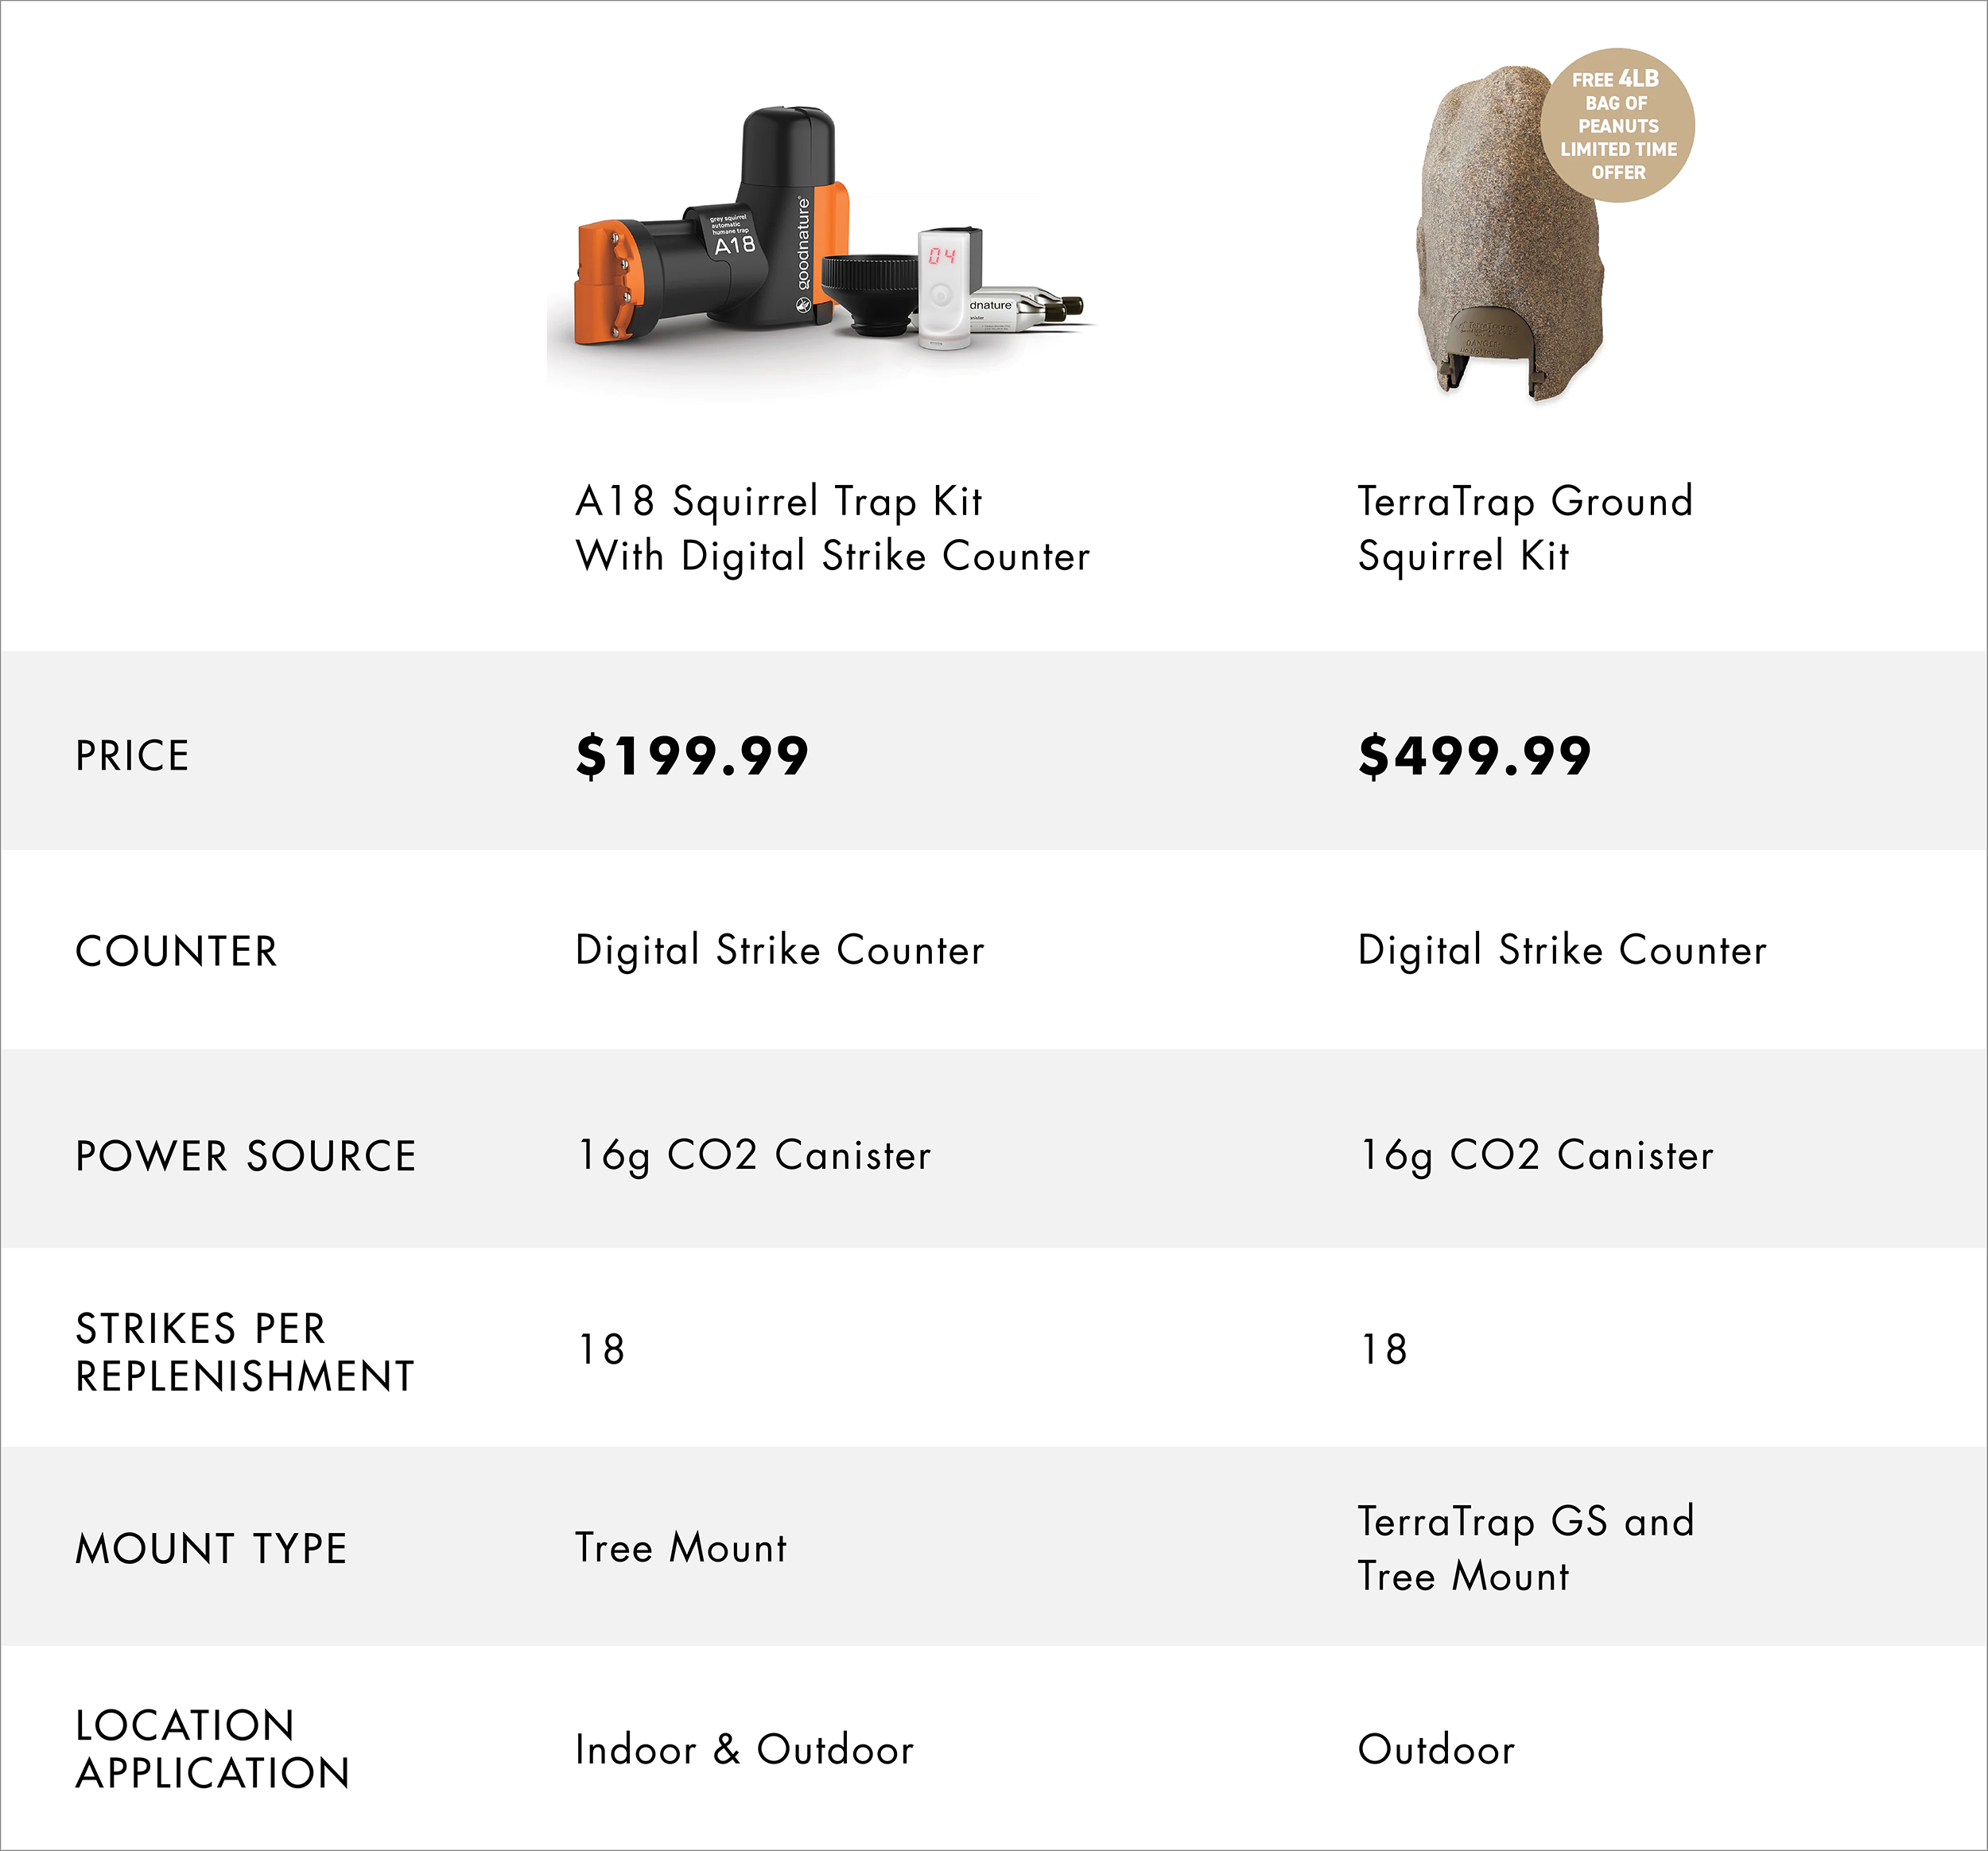The image size is (1988, 1851).
Task: Open the A18 Squirrel Trap Kit title
Action: click(x=832, y=528)
